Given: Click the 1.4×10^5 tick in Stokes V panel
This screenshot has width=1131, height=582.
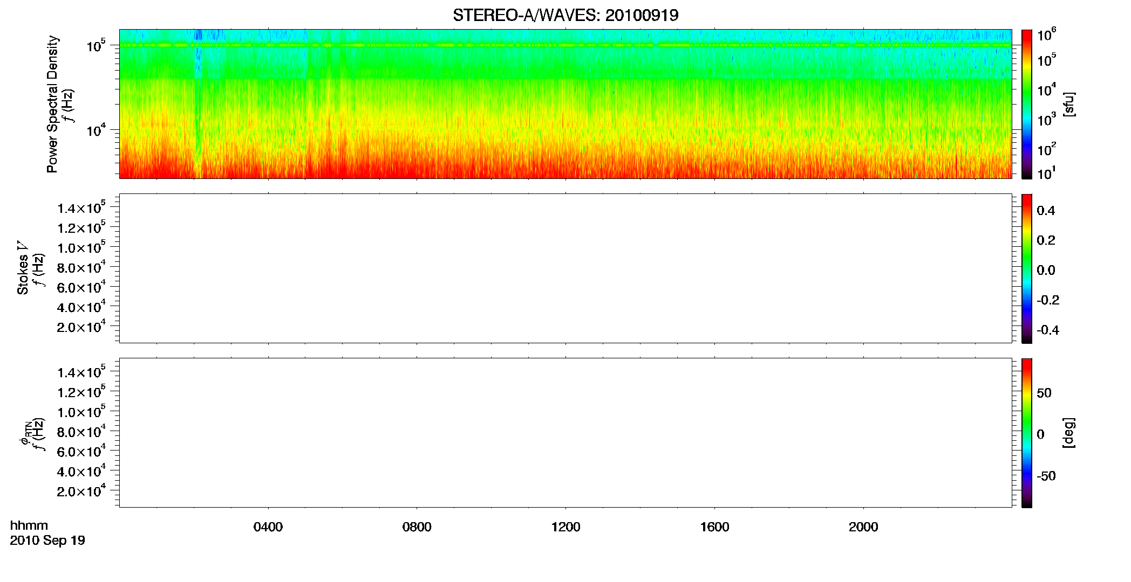Looking at the screenshot, I should (x=81, y=207).
